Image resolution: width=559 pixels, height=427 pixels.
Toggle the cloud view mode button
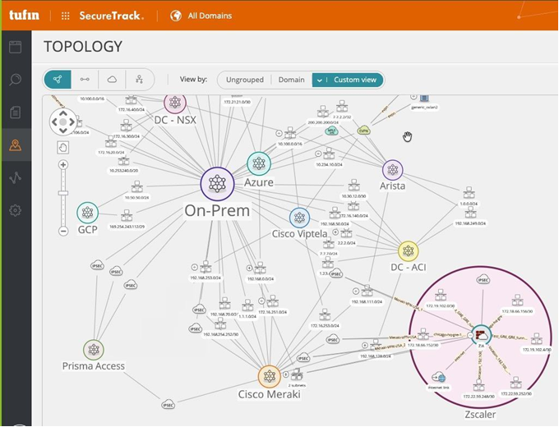[112, 80]
